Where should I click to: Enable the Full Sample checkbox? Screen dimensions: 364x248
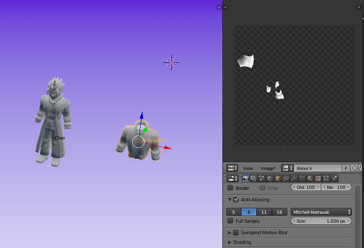click(x=230, y=221)
